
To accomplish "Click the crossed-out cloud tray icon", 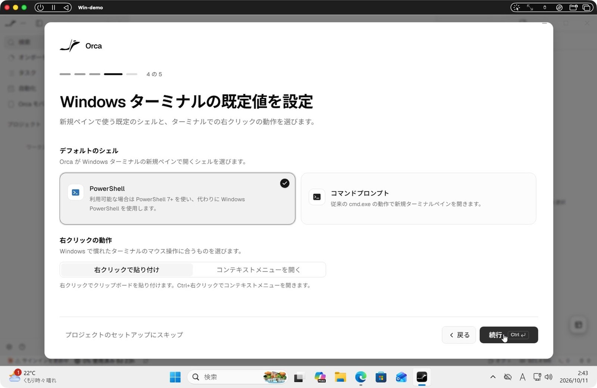I will (x=508, y=377).
